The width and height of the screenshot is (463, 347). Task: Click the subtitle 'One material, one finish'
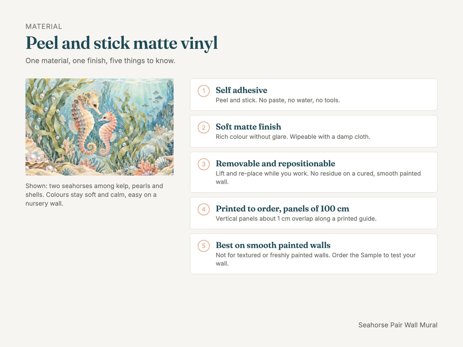pos(100,61)
